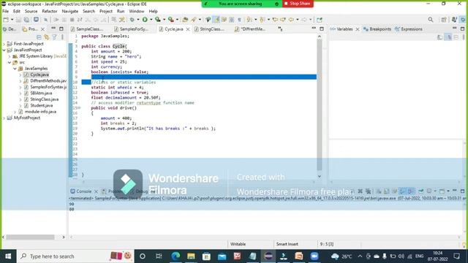The image size is (468, 263).
Task: Expand the JRE System Library node
Action: [x=10, y=56]
